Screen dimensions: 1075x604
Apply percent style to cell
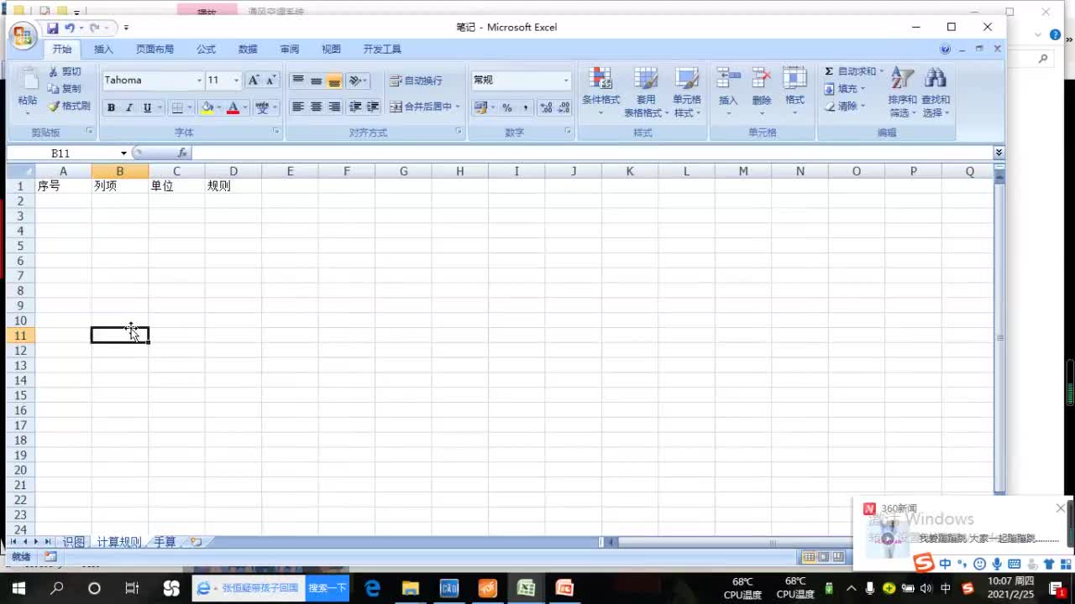point(506,107)
